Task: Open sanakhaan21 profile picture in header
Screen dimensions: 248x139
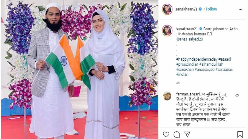Action: click(167, 9)
